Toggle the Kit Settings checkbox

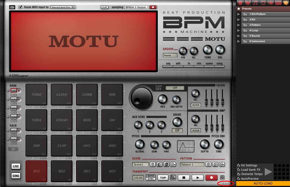[x=239, y=165]
